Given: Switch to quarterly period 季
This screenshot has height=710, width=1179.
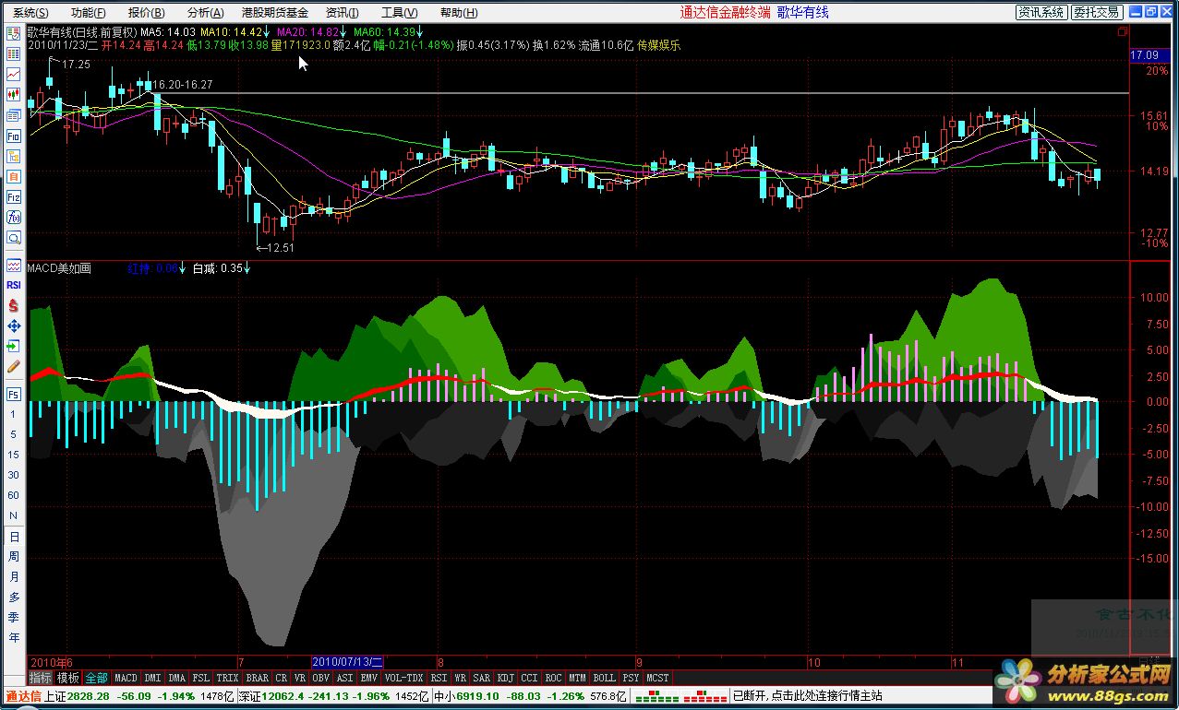Looking at the screenshot, I should [14, 618].
